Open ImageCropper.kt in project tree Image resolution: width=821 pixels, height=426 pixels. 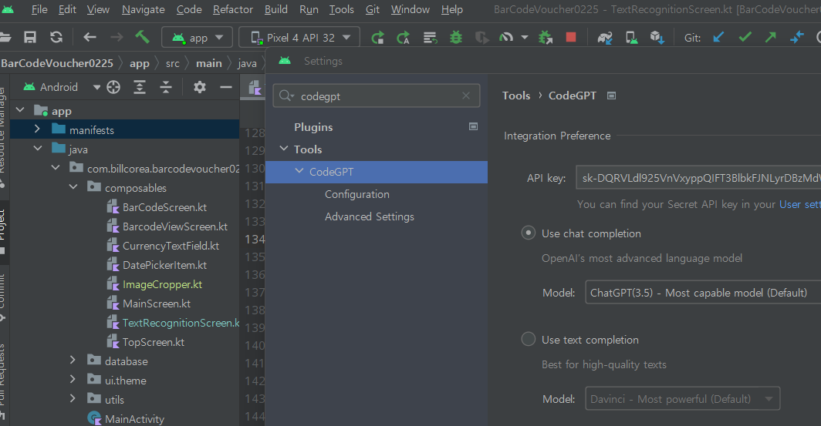pos(162,284)
